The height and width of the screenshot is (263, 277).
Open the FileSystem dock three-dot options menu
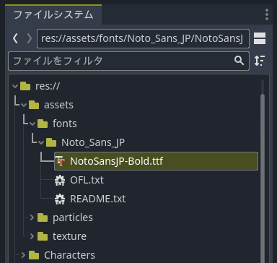(x=267, y=14)
